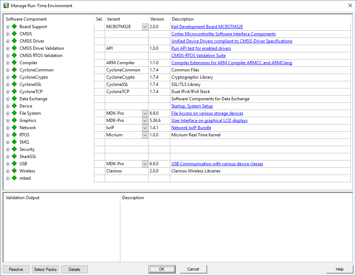This screenshot has height=276, width=356.
Task: Click the green diamond icon next to mbed
Action: [x=14, y=178]
